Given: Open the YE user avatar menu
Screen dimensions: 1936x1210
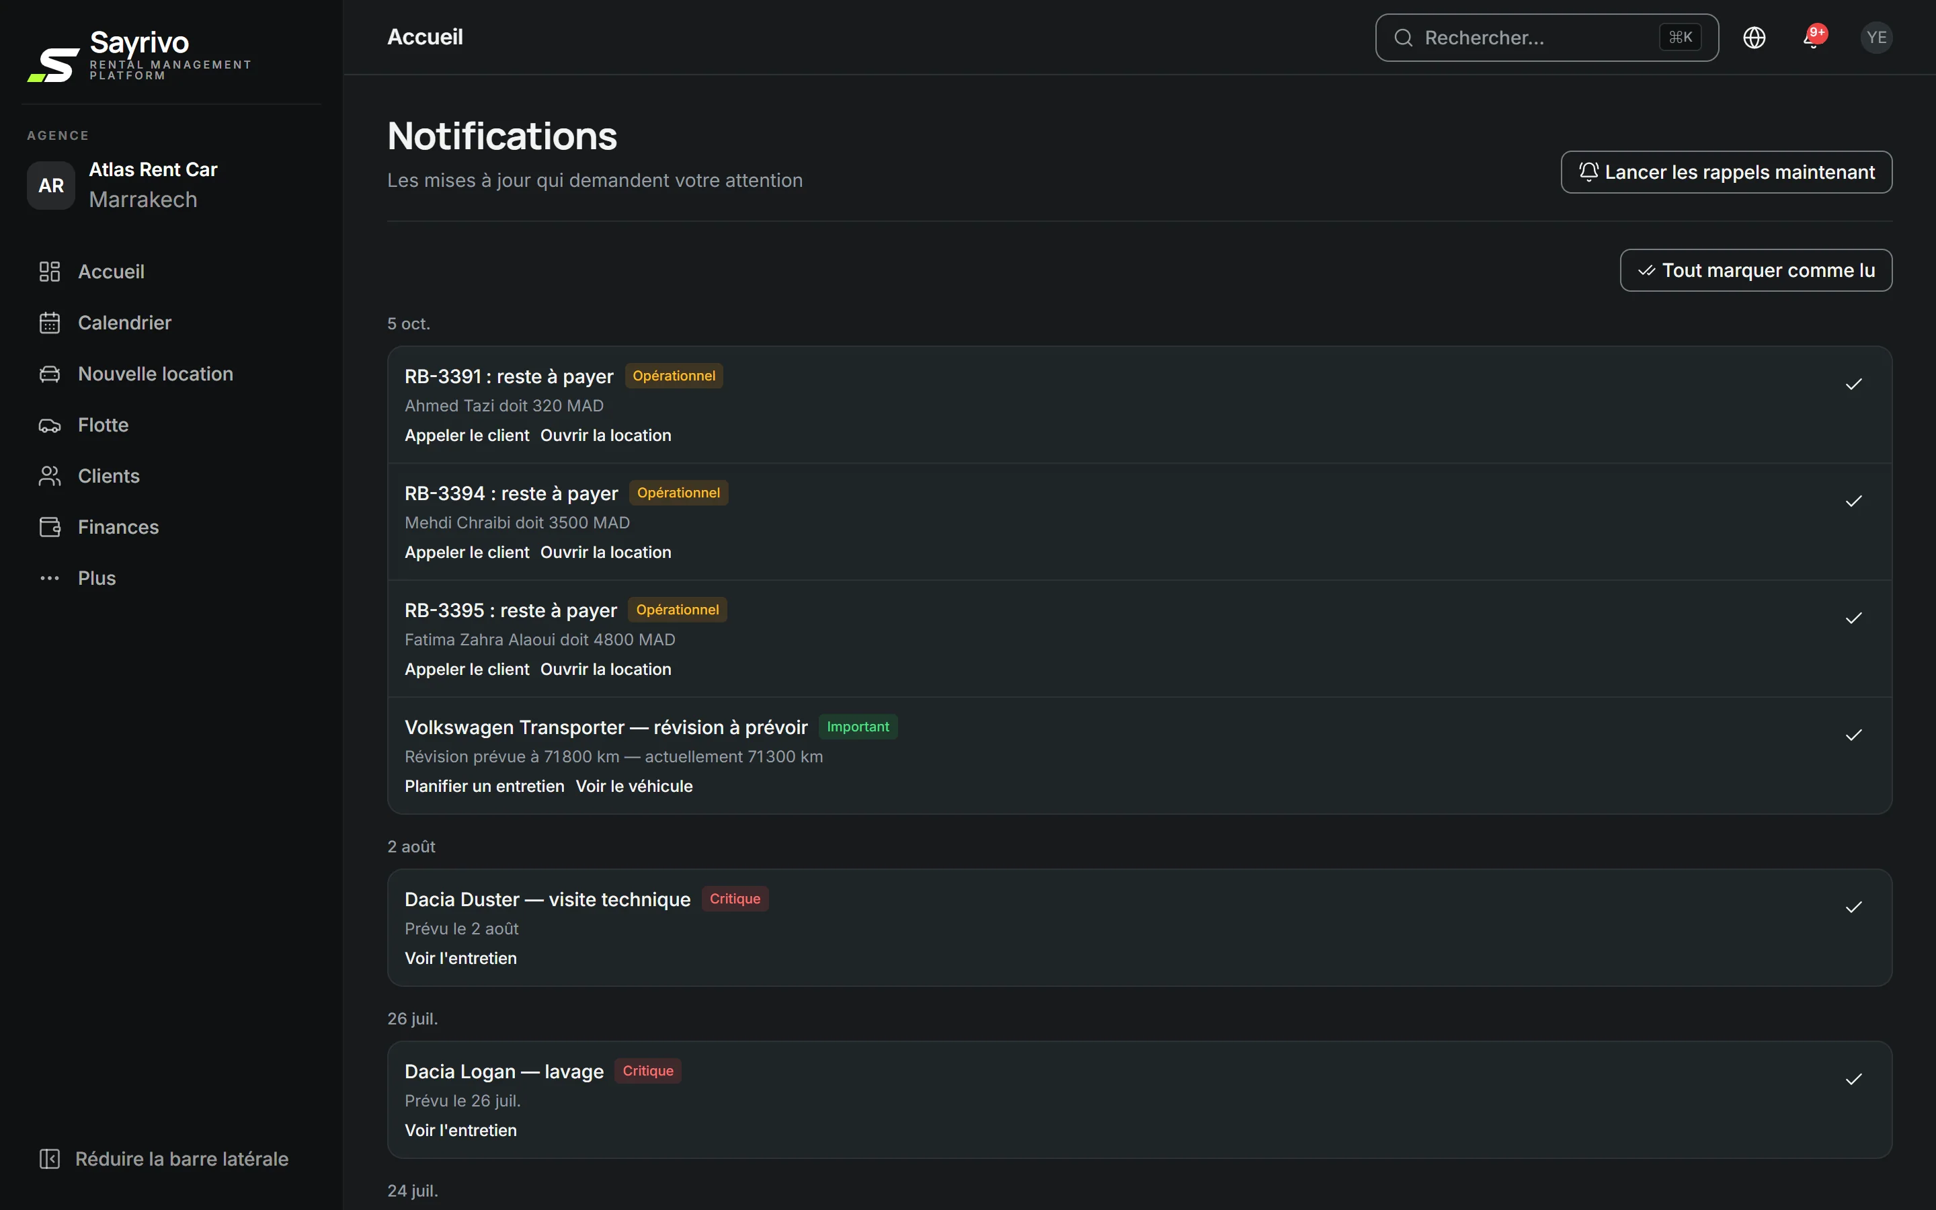Looking at the screenshot, I should (1876, 38).
